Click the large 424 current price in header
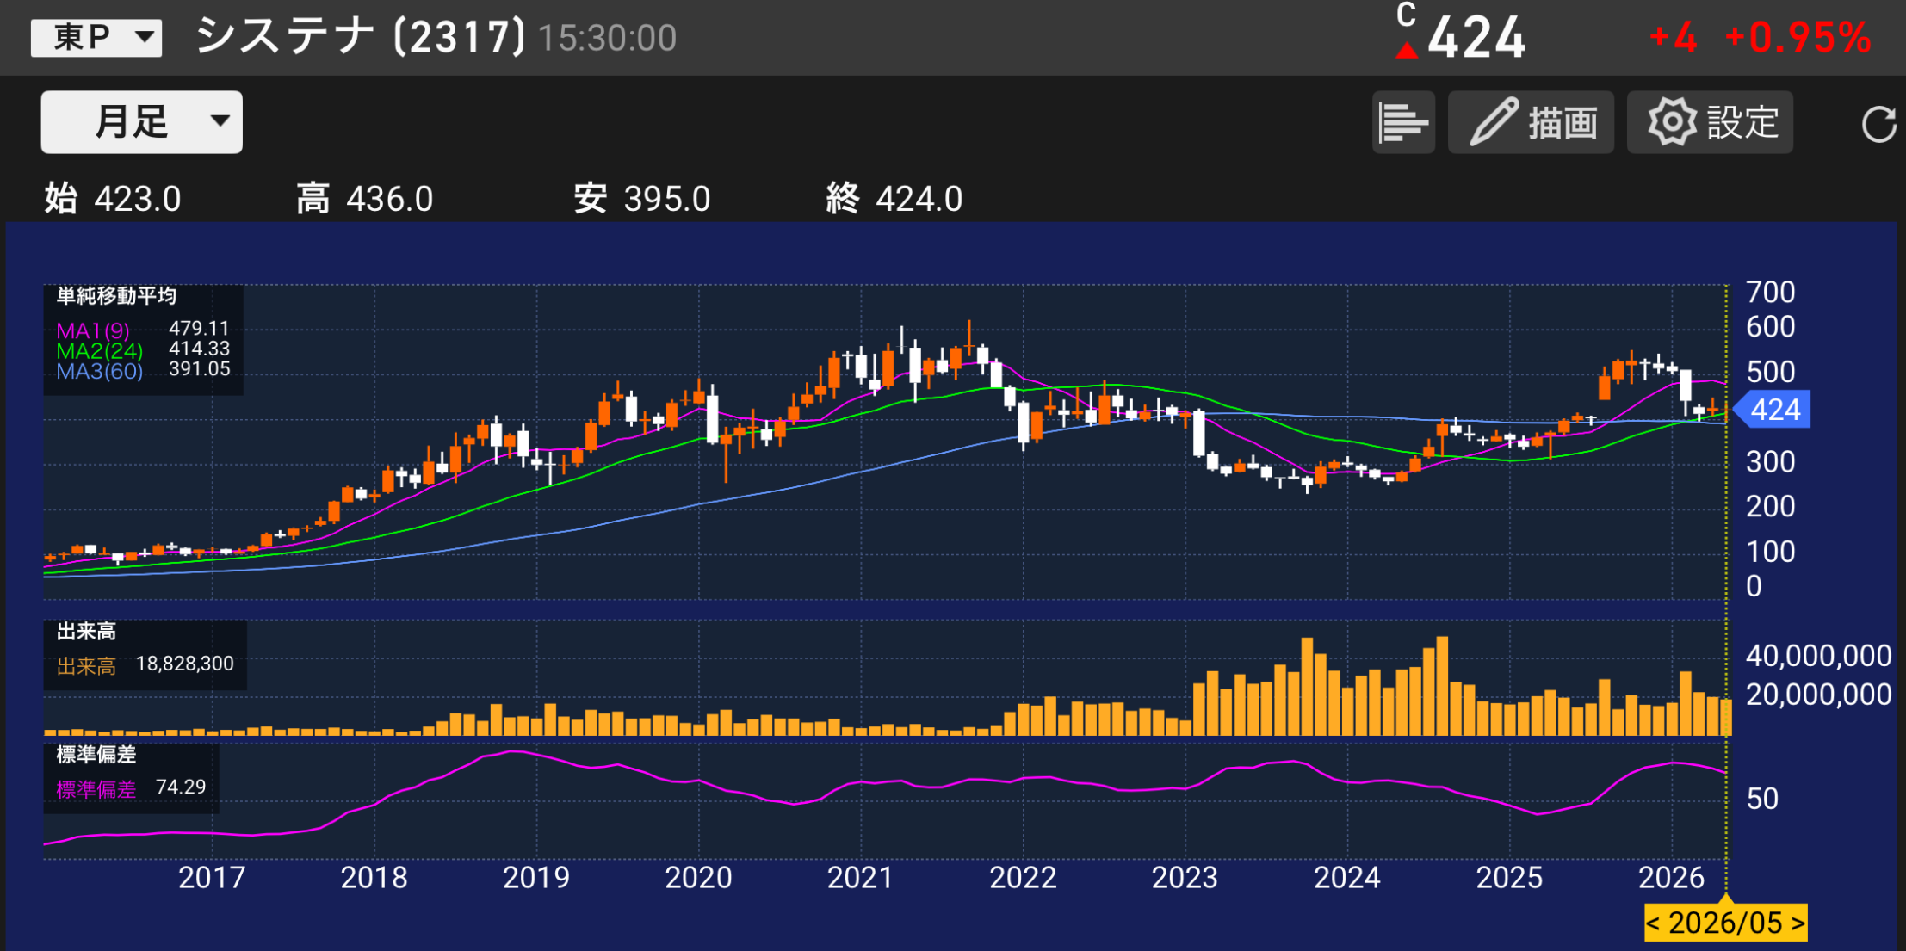1906x951 pixels. [x=1476, y=39]
